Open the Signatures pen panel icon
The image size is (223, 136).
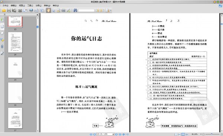click(2, 53)
